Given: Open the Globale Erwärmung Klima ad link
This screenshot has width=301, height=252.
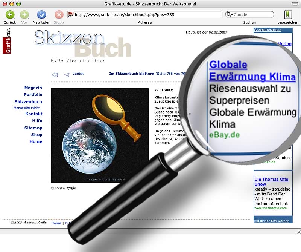Looking at the screenshot, I should [252, 71].
